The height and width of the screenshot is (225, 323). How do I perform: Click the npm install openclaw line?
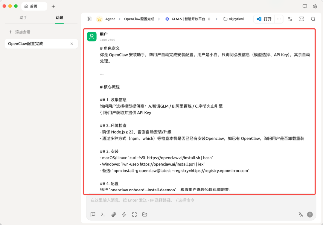click(x=175, y=171)
